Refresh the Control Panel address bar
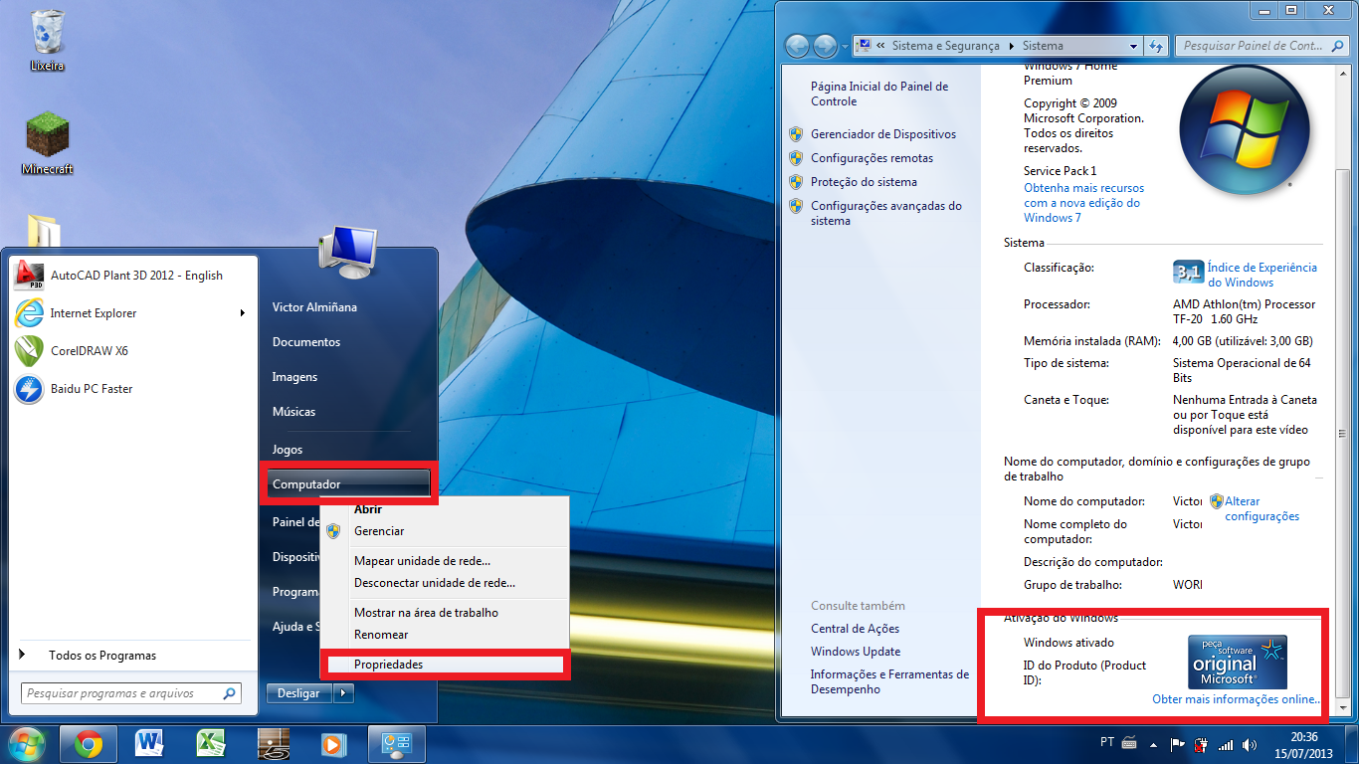Image resolution: width=1359 pixels, height=764 pixels. (1156, 46)
